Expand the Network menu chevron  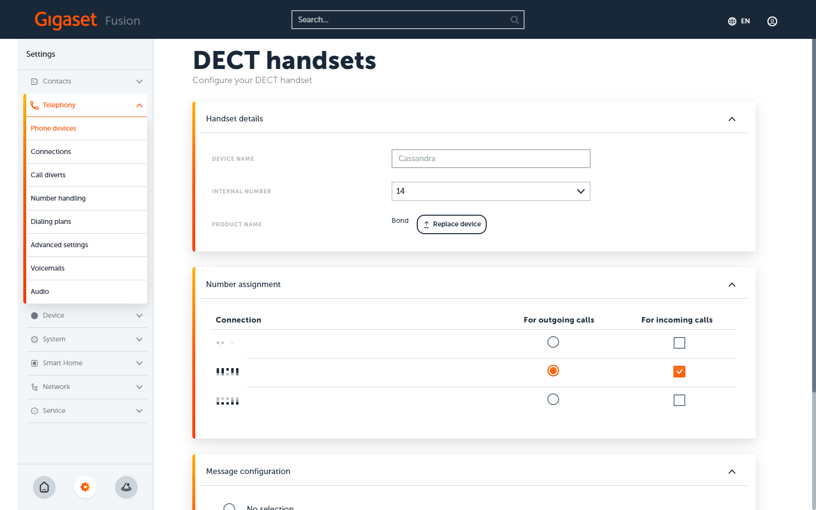point(139,387)
